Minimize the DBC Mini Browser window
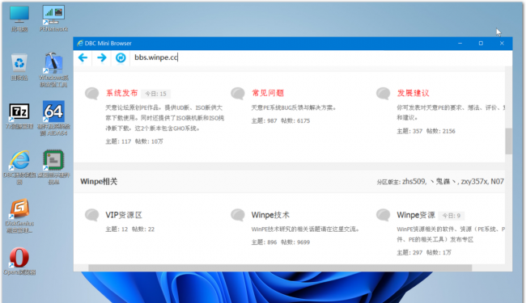The width and height of the screenshot is (526, 303). [460, 43]
